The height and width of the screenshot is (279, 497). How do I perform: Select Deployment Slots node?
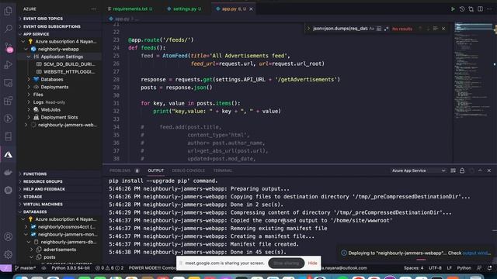pyautogui.click(x=60, y=118)
